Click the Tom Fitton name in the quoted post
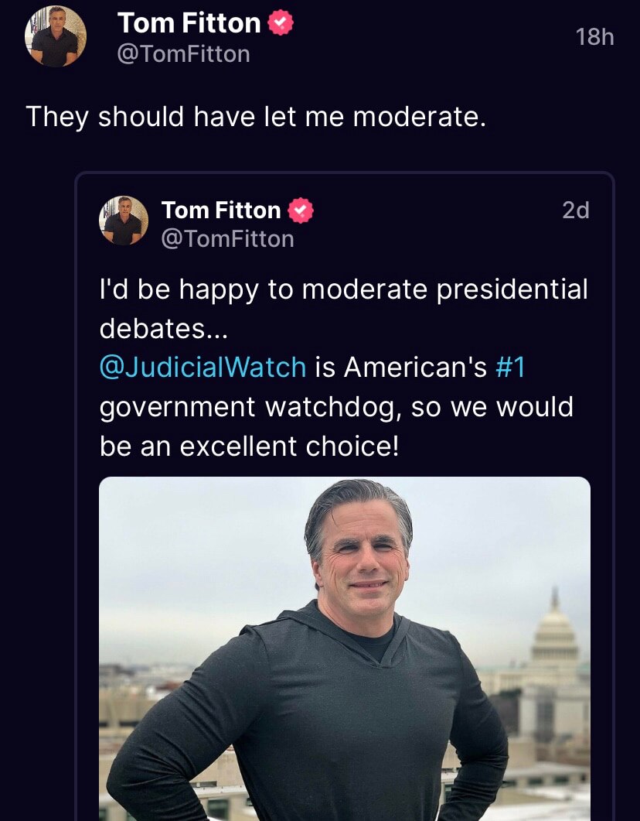Image resolution: width=640 pixels, height=821 pixels. tap(221, 210)
